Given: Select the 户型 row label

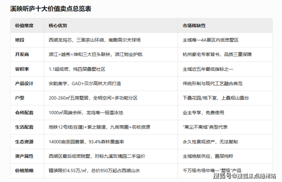Looking at the screenshot, I should point(19,98).
